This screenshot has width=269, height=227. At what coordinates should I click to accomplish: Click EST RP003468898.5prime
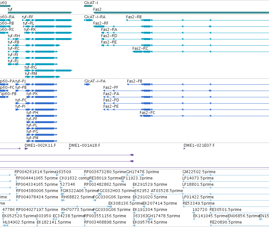click(x=85, y=225)
